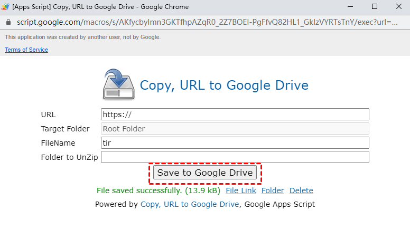
Task: Click the Folder to UnZip label
Action: (69, 157)
